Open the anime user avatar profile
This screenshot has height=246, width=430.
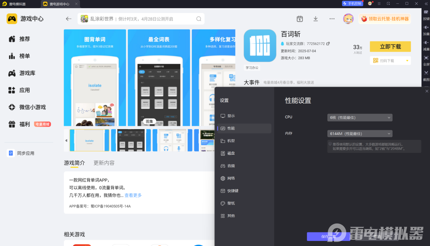348,19
